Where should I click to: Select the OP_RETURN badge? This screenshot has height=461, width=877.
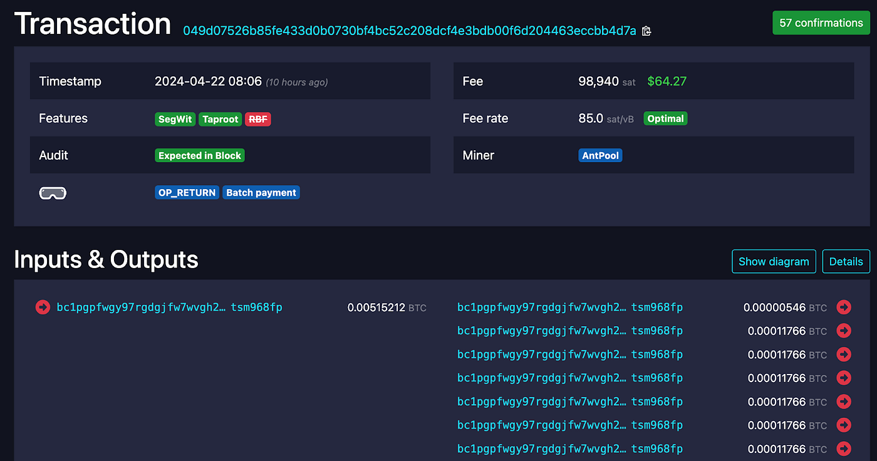pyautogui.click(x=187, y=192)
